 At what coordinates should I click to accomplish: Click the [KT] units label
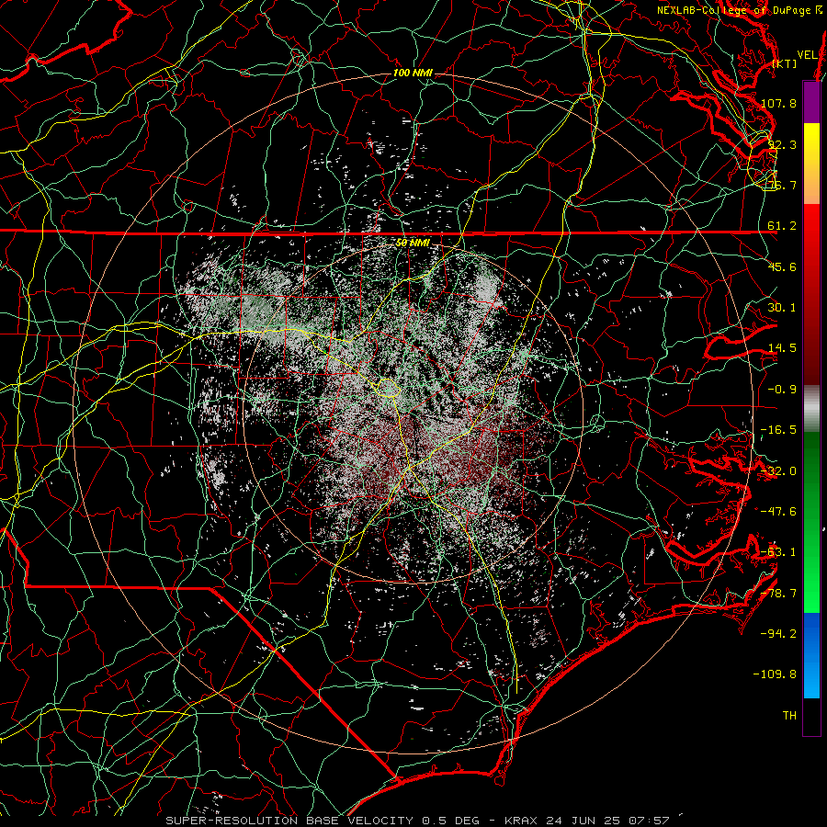coord(785,63)
